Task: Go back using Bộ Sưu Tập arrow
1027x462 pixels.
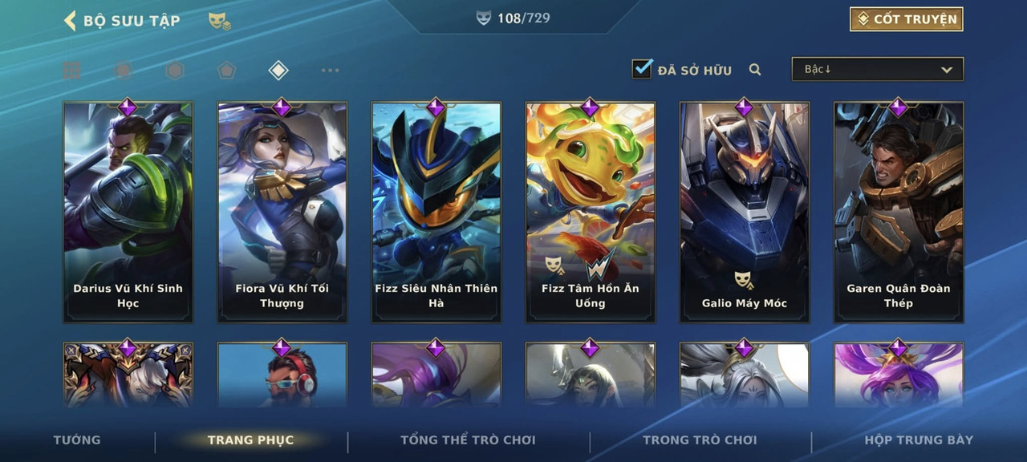Action: [70, 21]
